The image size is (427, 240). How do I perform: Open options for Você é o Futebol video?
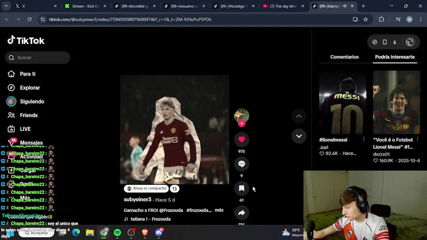[418, 139]
